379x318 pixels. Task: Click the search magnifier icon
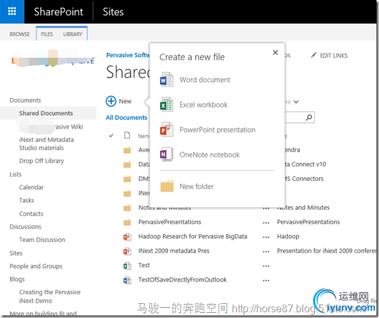pyautogui.click(x=309, y=118)
